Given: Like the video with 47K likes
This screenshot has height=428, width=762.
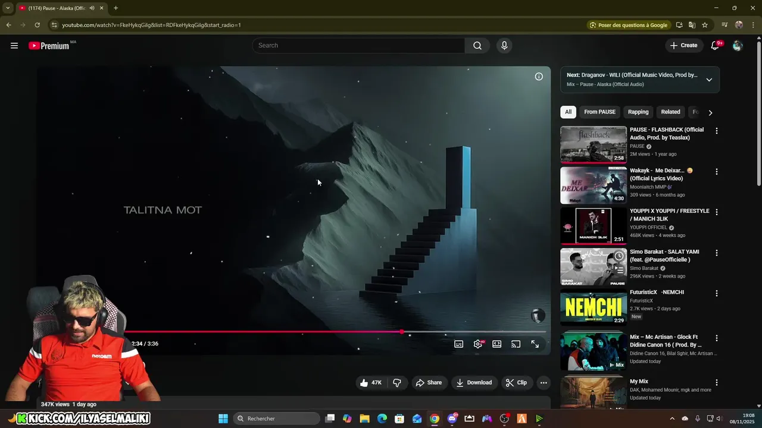Looking at the screenshot, I should 370,383.
